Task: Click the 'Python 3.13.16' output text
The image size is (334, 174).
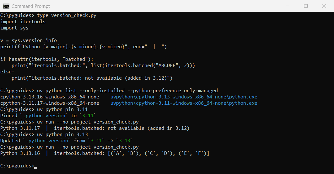Action: 20,153
